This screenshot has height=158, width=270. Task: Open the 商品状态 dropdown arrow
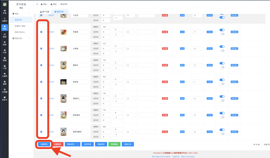[79, 144]
